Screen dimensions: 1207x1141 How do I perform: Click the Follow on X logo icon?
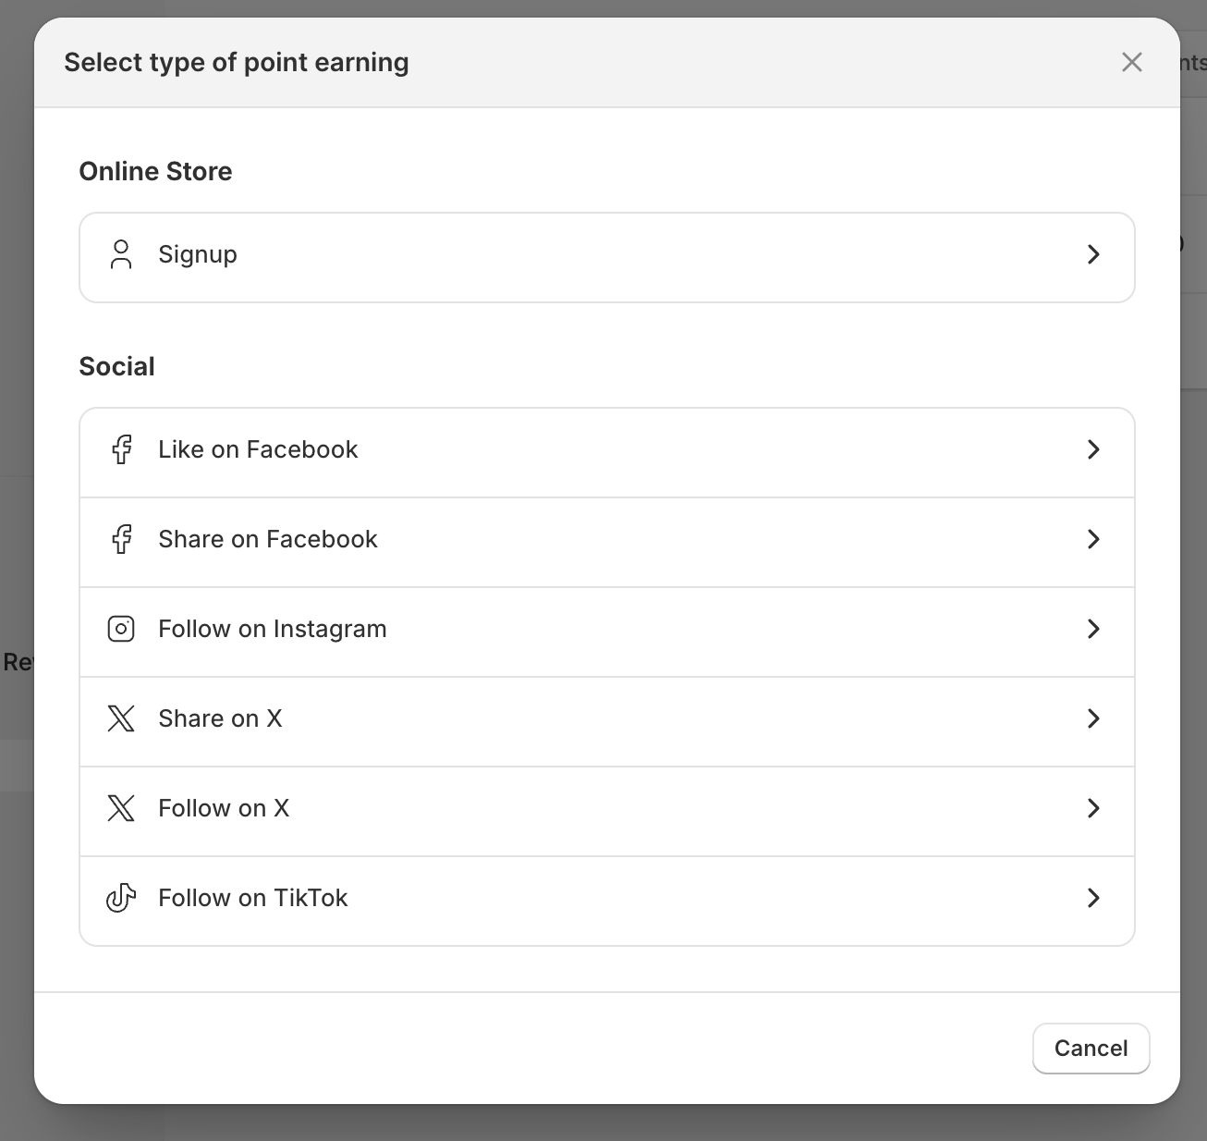[121, 808]
